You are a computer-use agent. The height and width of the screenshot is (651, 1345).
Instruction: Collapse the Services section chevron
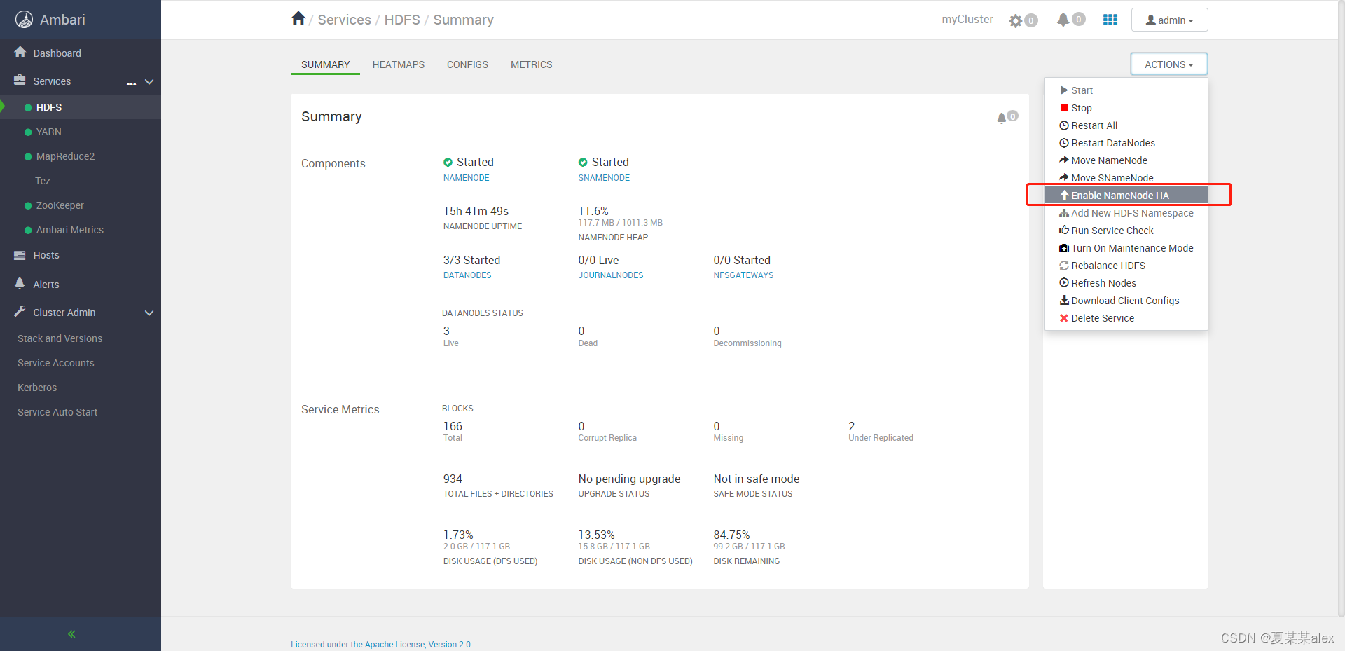point(149,82)
